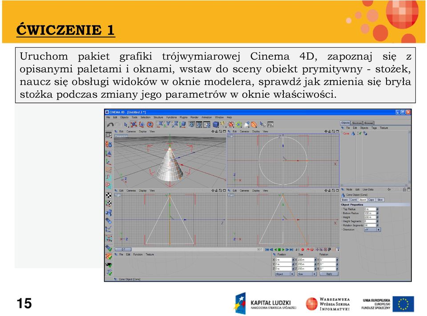Activate the Move tool icon

coord(134,124)
